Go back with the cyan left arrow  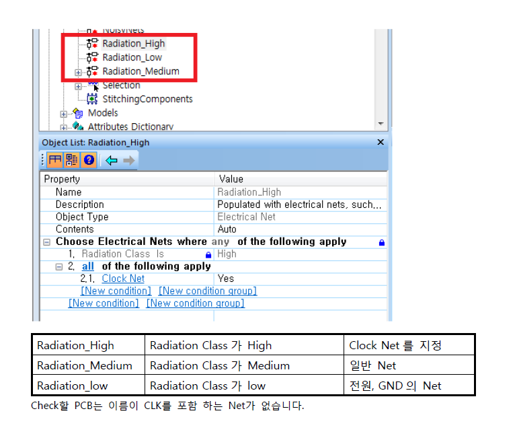click(x=112, y=160)
